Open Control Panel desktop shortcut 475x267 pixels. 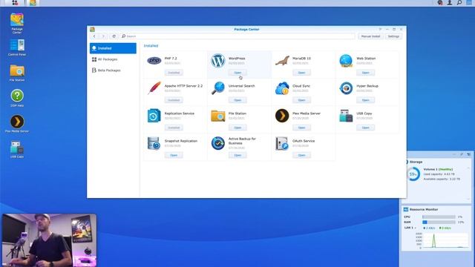pos(17,47)
